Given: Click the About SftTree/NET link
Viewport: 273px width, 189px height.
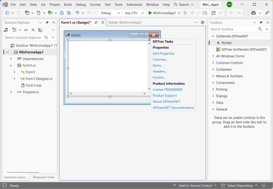Looking at the screenshot, I should point(166,102).
